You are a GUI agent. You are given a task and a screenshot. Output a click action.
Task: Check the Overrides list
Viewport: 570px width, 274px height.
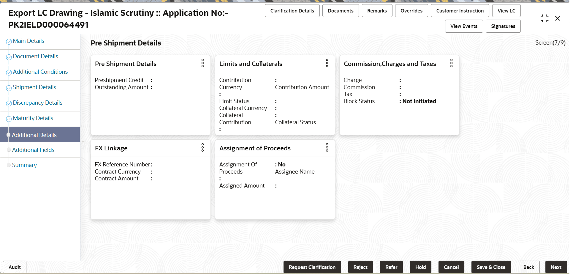click(411, 10)
